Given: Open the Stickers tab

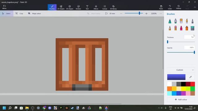Looking at the screenshot, I should tap(78, 7).
